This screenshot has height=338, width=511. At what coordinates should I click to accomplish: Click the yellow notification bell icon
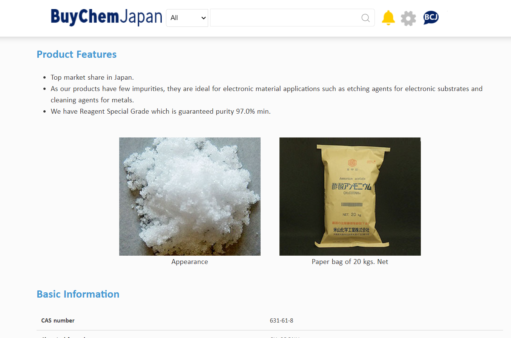388,18
